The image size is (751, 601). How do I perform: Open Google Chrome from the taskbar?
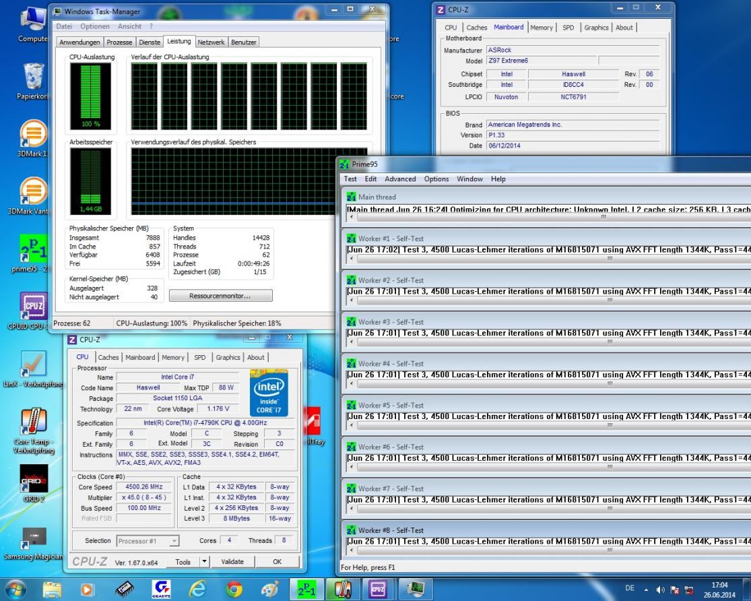pyautogui.click(x=234, y=589)
